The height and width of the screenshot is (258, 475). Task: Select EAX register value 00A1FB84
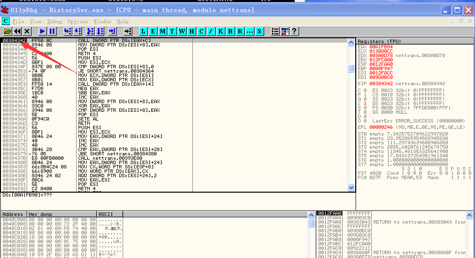[381, 47]
